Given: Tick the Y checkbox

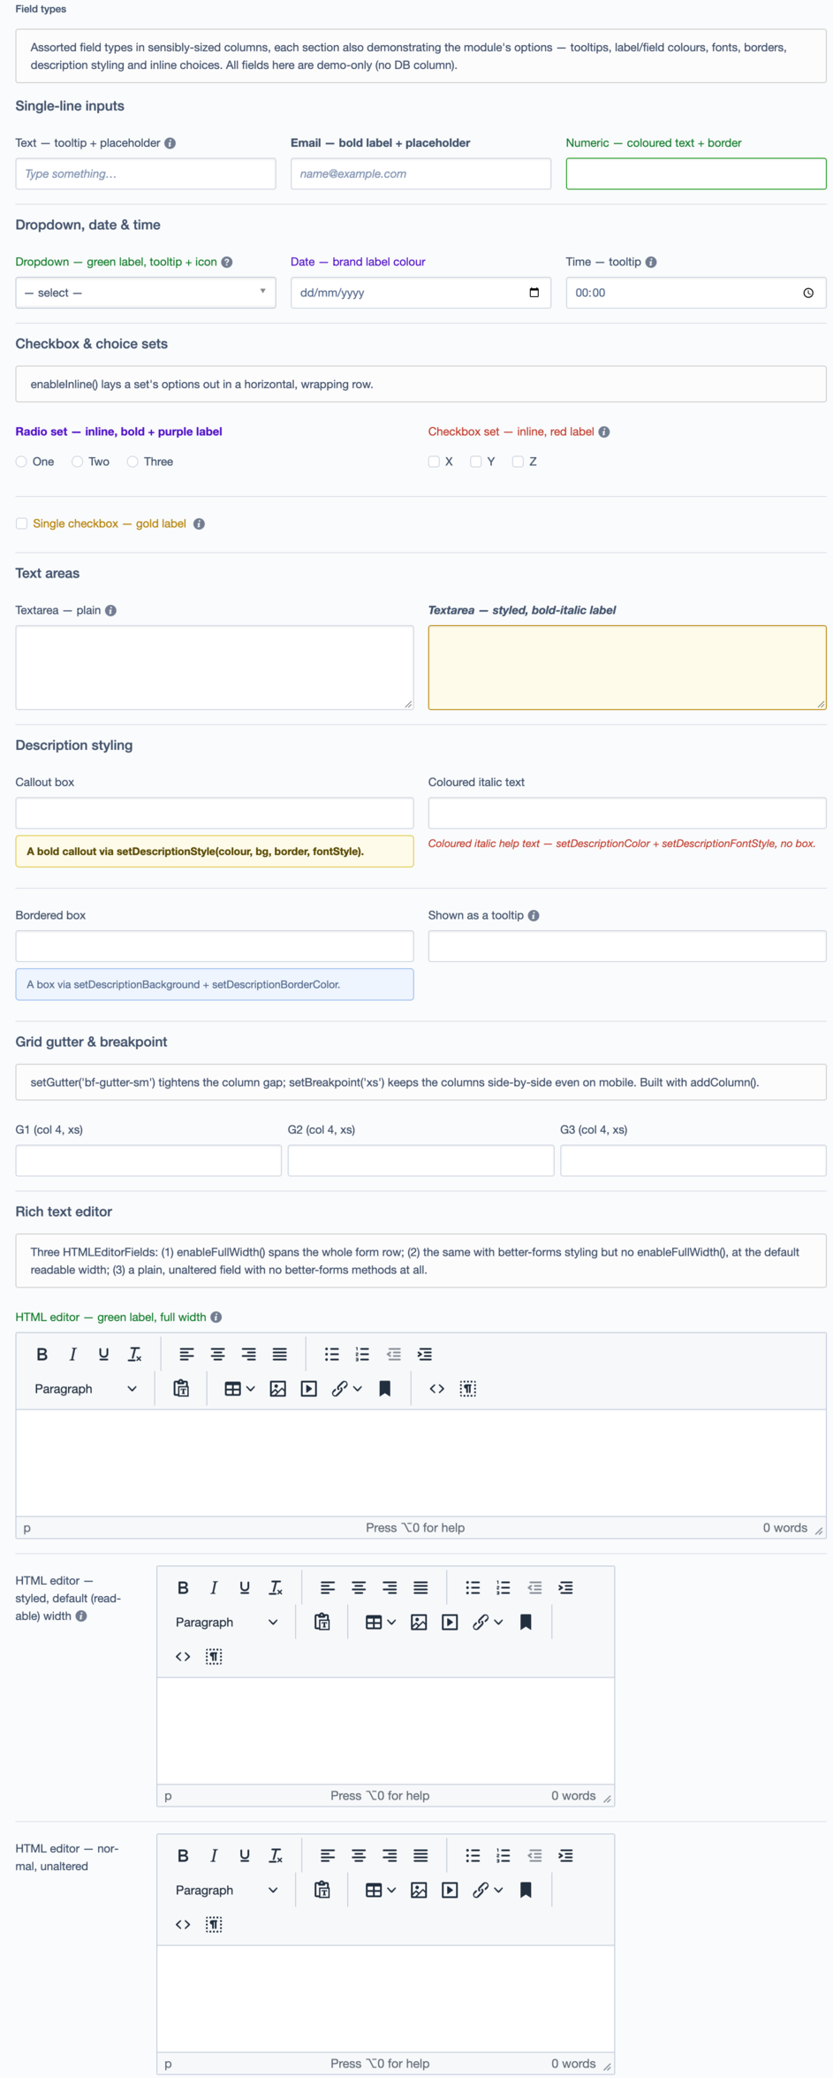Looking at the screenshot, I should tap(475, 462).
